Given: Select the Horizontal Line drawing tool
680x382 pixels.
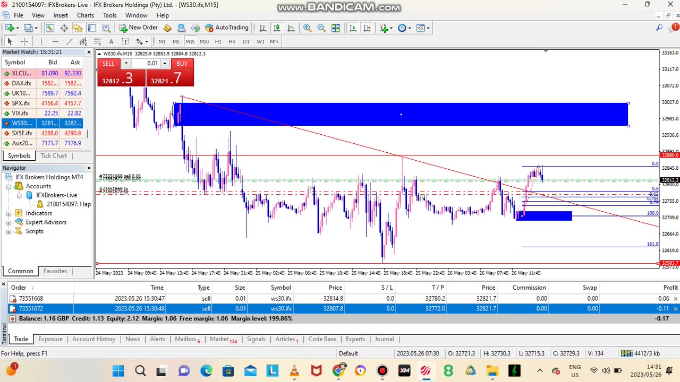Looking at the screenshot, I should 55,41.
